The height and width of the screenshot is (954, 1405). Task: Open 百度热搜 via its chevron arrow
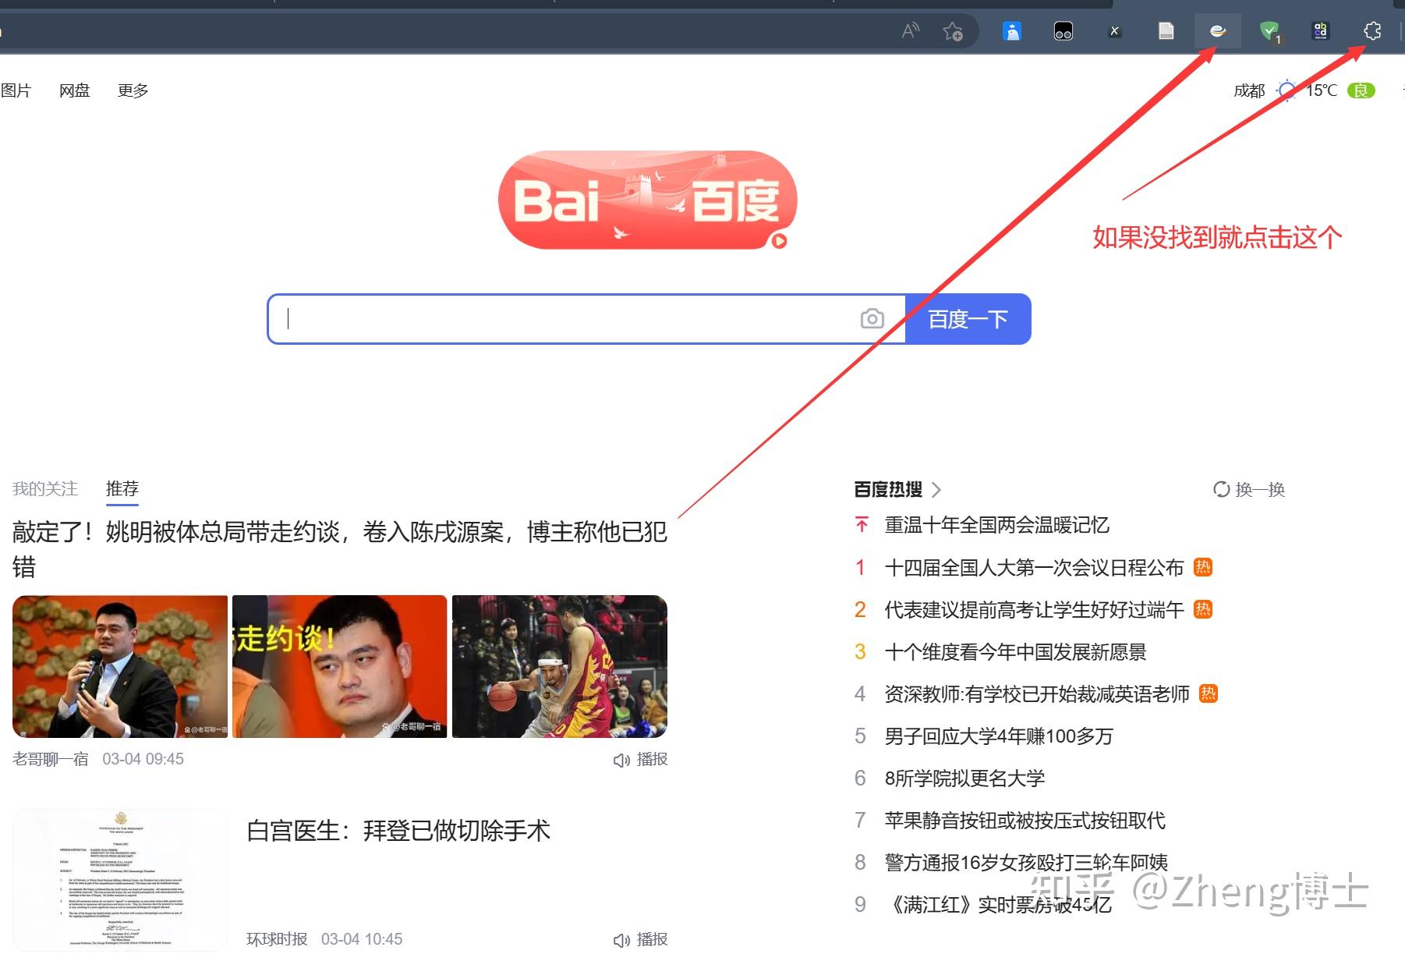(936, 489)
